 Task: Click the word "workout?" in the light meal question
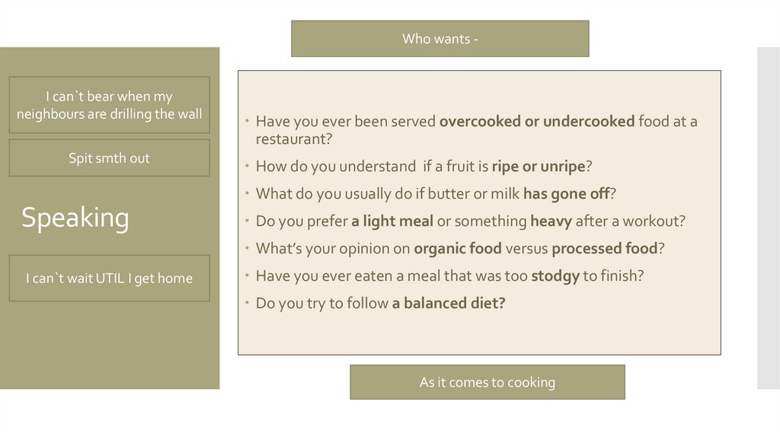pyautogui.click(x=657, y=222)
